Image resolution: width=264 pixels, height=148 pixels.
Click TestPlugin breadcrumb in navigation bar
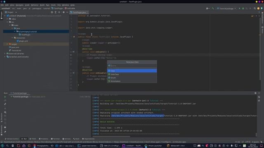(57, 8)
